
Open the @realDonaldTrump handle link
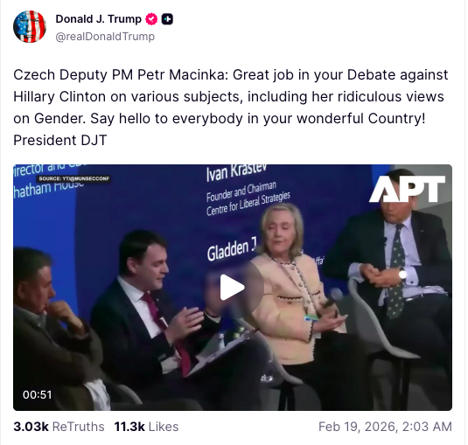[105, 37]
